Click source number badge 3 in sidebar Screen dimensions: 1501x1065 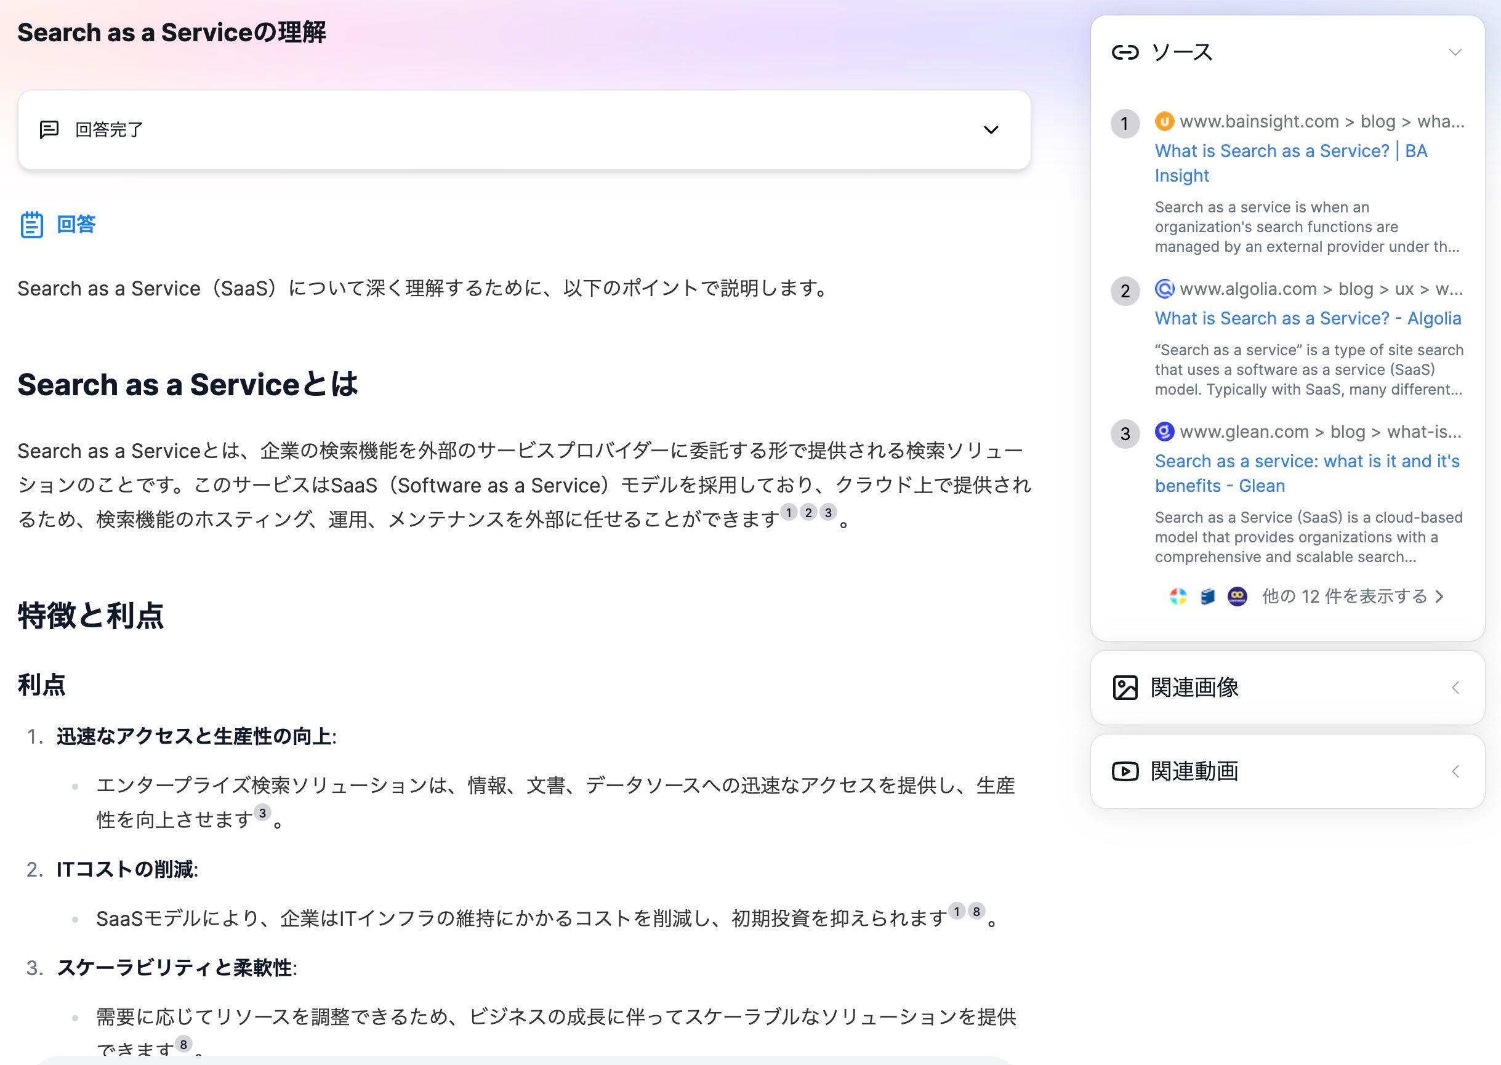pyautogui.click(x=1125, y=434)
